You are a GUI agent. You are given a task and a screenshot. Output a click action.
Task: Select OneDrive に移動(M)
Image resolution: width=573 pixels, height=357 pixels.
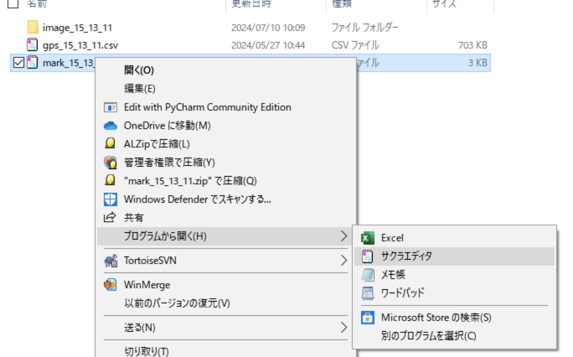click(x=167, y=126)
